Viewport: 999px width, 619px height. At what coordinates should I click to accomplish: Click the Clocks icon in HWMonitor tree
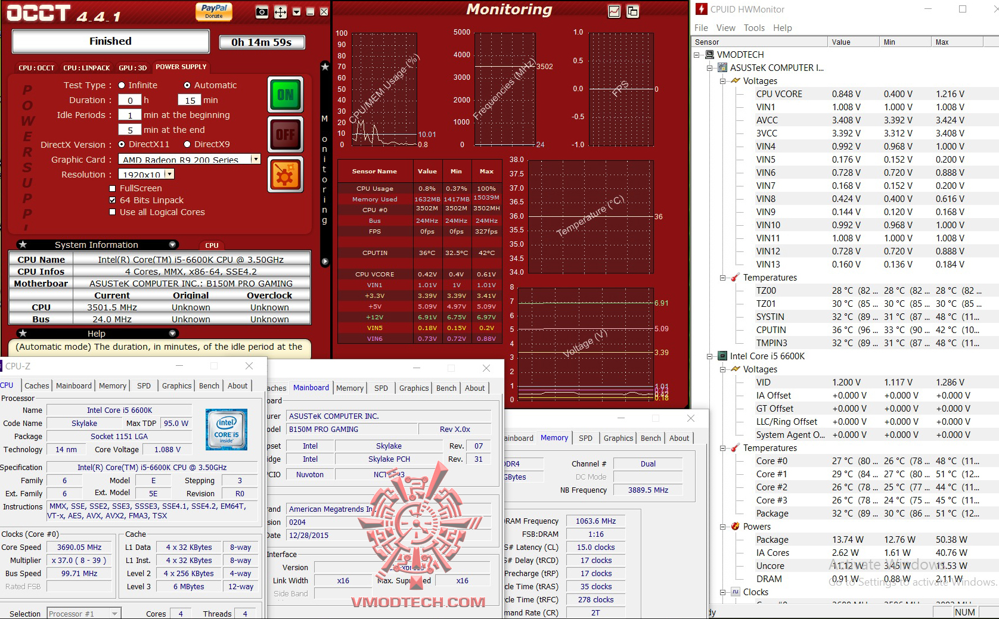tap(736, 592)
